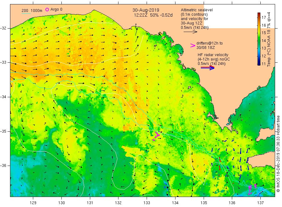Click the -36 latitude axis label
This screenshot has width=282, height=207.
coord(3,166)
